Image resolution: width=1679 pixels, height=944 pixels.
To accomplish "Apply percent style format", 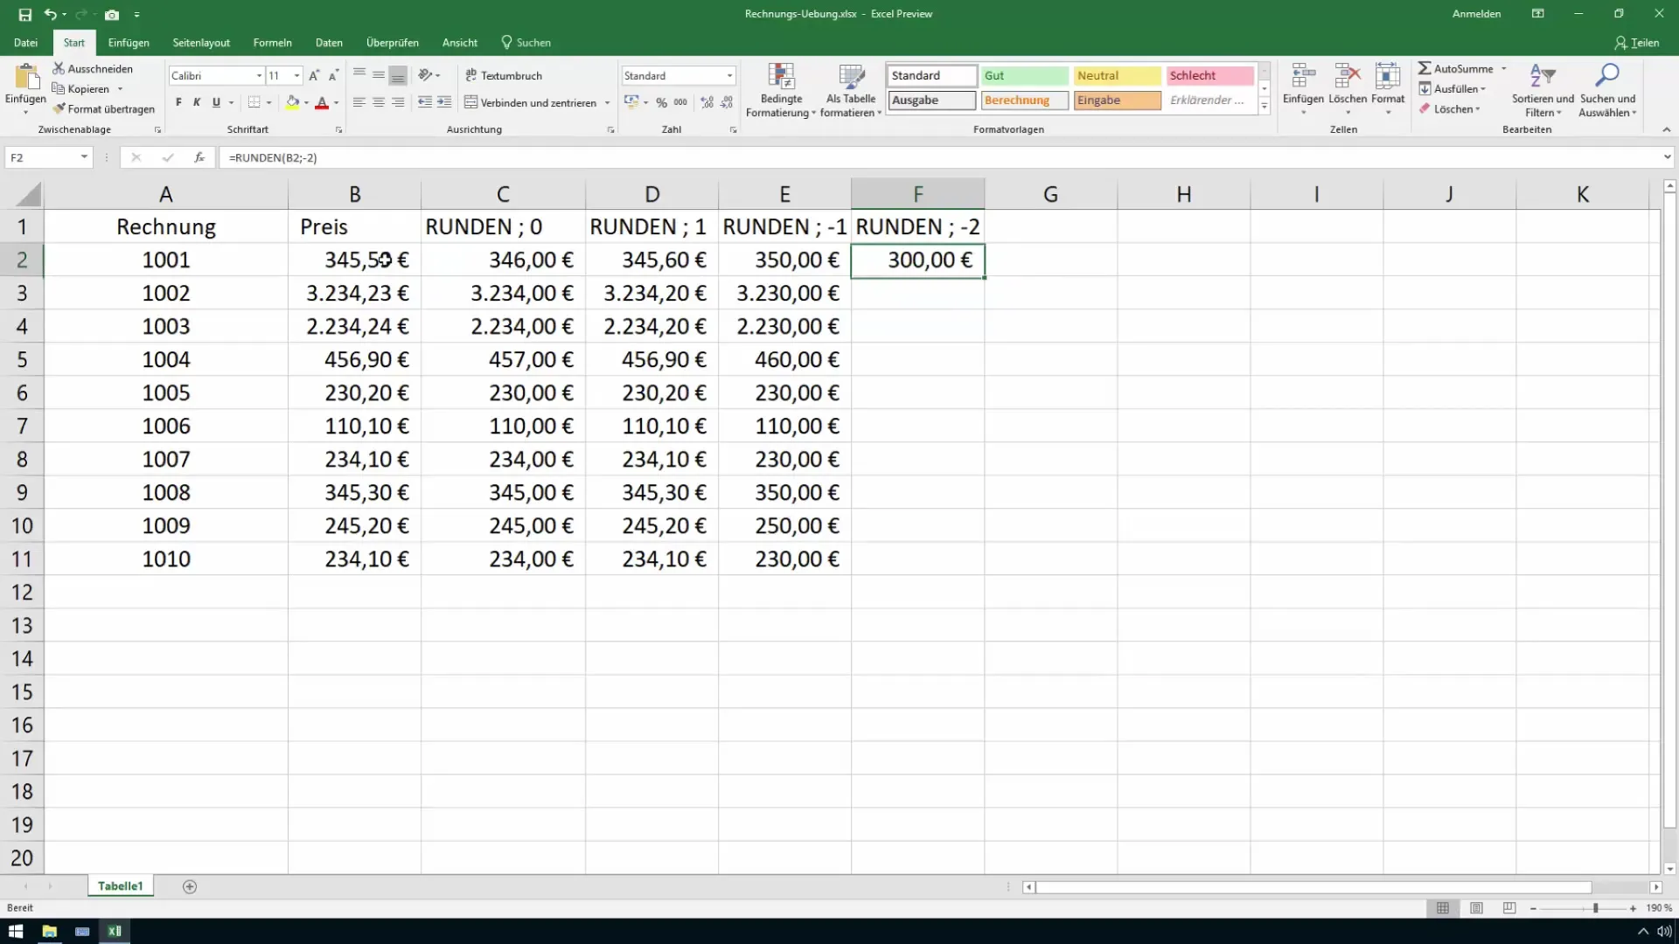I will tap(662, 102).
